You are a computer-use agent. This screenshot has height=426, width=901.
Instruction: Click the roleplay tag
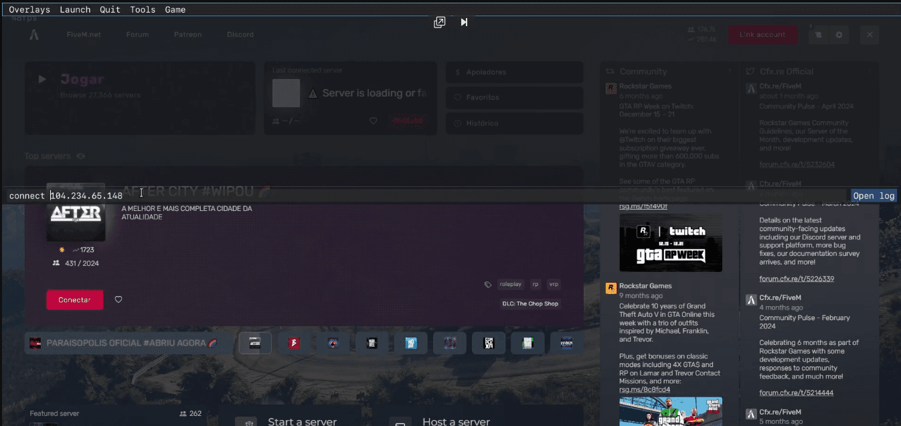[x=511, y=284]
